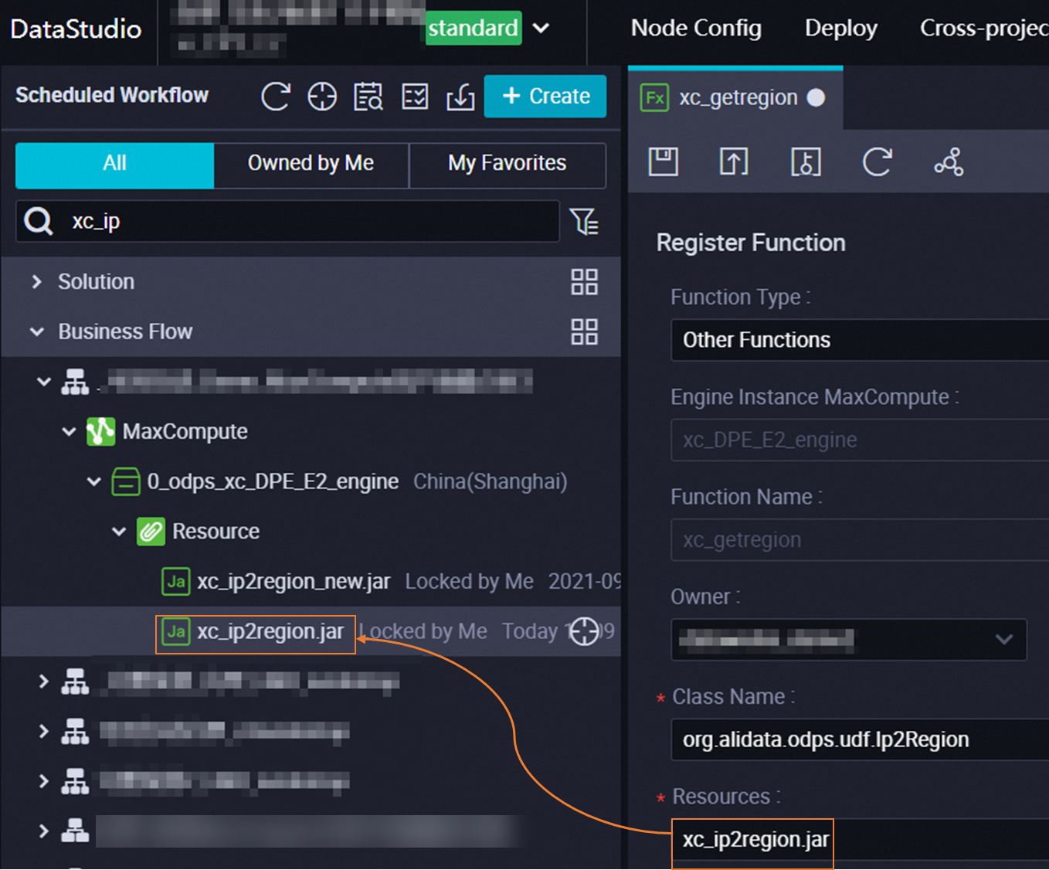1049x870 pixels.
Task: Collapse the Business Flow section
Action: tap(36, 332)
